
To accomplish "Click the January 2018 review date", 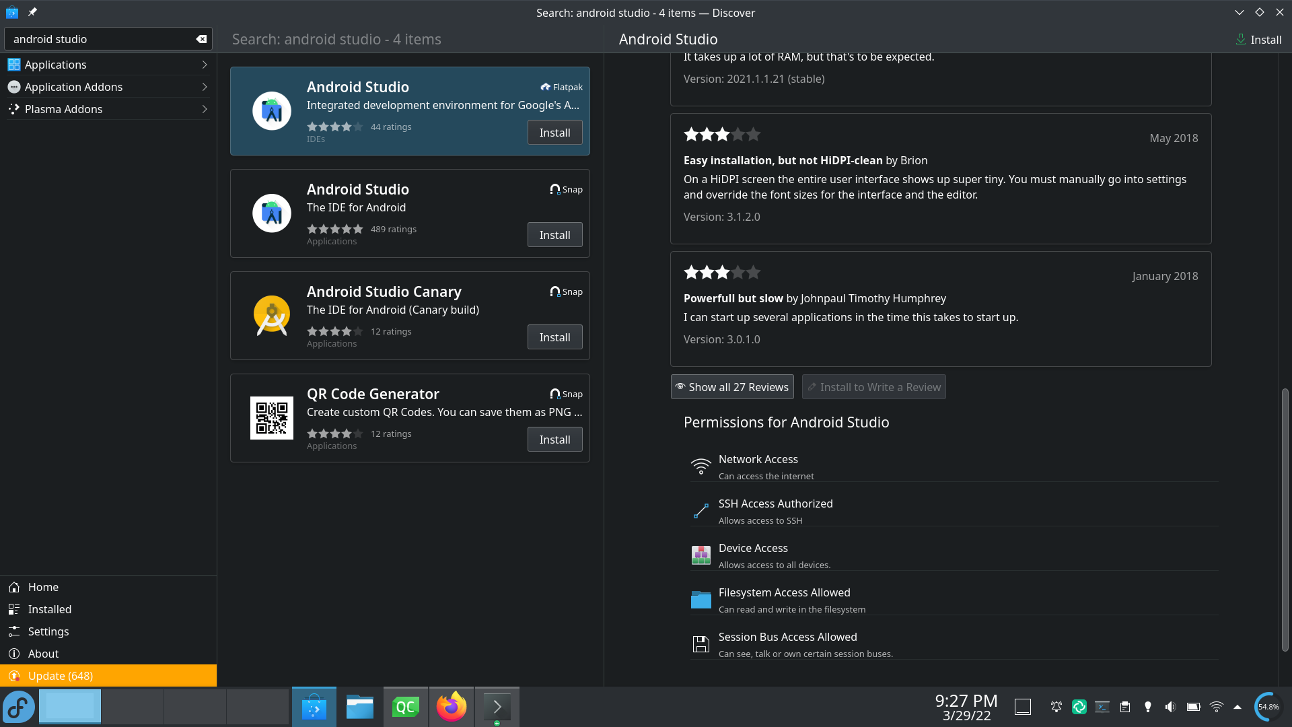I will pyautogui.click(x=1165, y=276).
